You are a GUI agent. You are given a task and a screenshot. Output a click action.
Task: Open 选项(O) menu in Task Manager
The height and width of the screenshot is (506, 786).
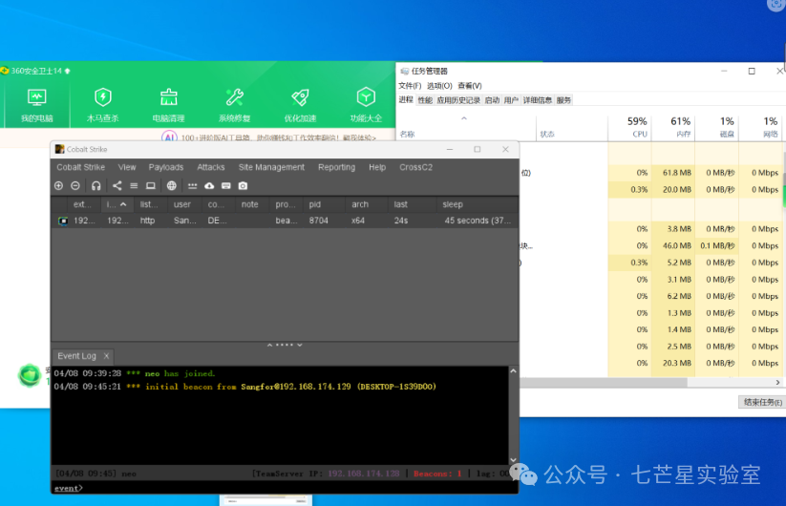pyautogui.click(x=439, y=86)
